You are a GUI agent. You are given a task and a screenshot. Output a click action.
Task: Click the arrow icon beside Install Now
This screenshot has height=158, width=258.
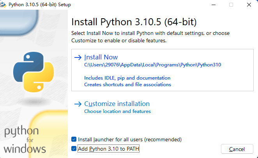pyautogui.click(x=78, y=57)
